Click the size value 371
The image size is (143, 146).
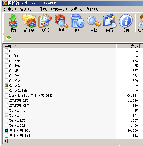135,116
